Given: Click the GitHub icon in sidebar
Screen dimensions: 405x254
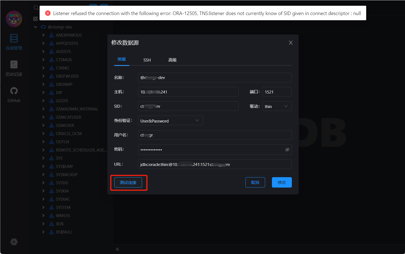Looking at the screenshot, I should (14, 90).
